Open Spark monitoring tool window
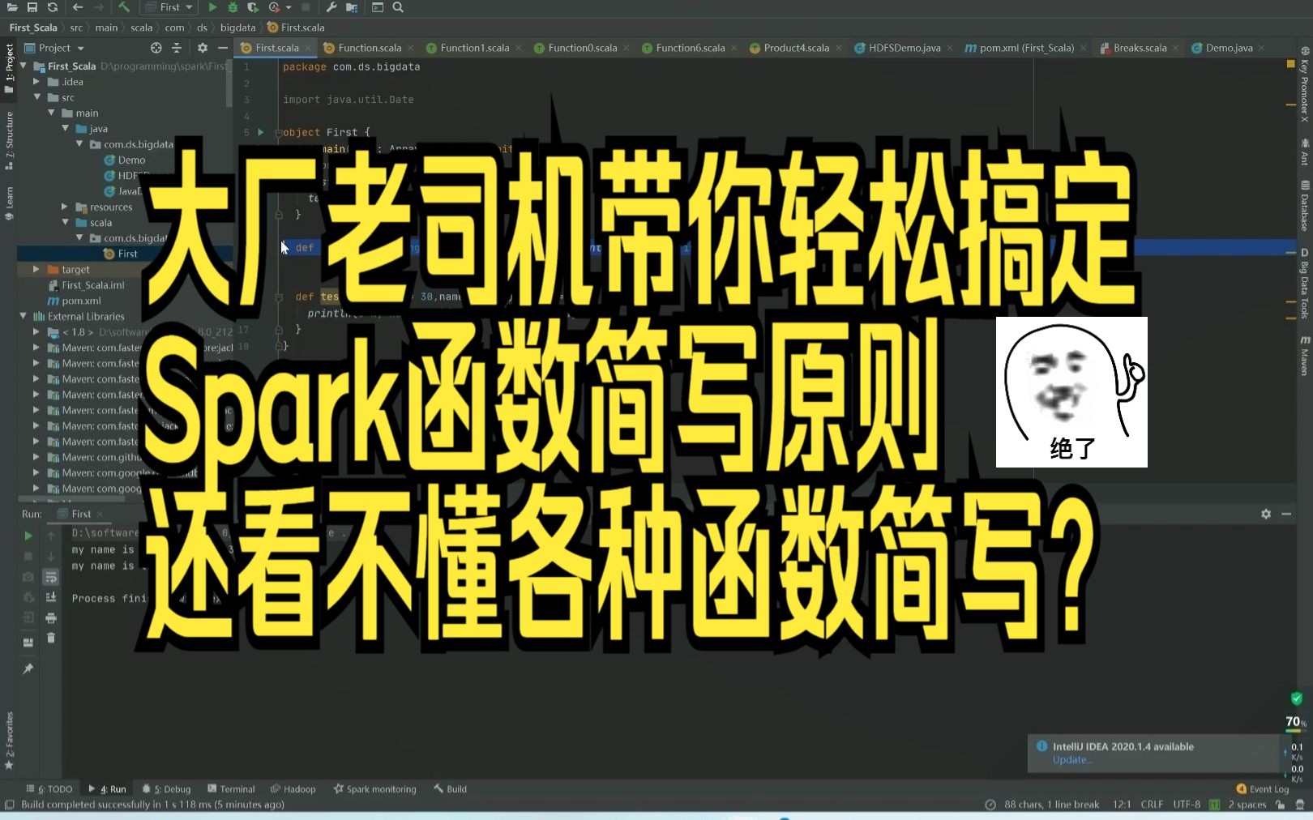This screenshot has height=820, width=1313. pos(375,789)
